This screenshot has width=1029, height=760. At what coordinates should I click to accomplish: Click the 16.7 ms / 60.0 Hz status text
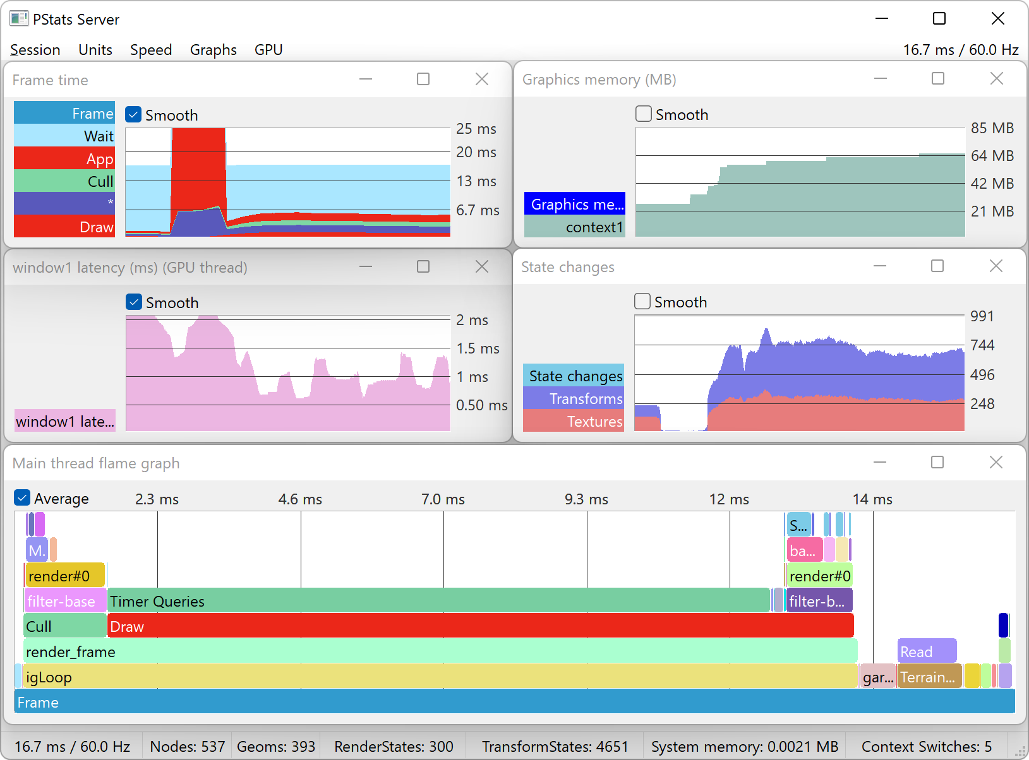click(72, 746)
